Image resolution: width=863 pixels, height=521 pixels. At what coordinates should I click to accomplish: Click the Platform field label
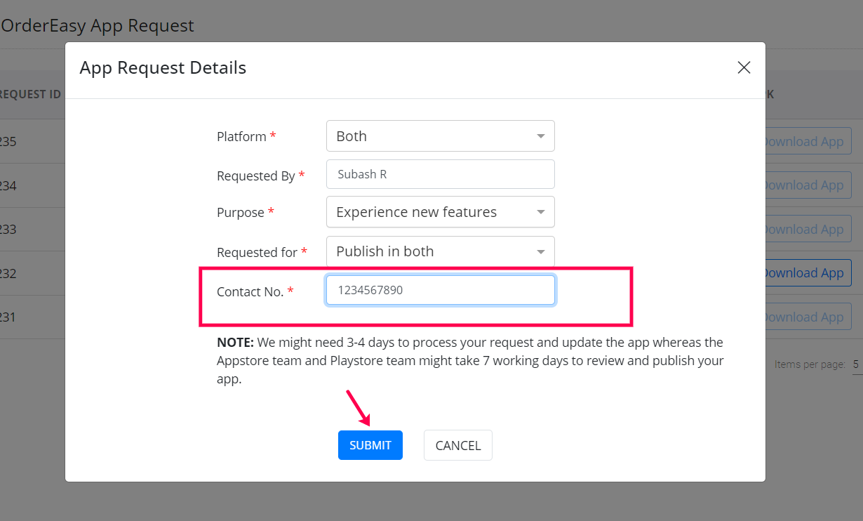(241, 137)
